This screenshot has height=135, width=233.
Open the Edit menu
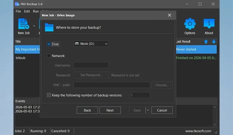coord(27,11)
